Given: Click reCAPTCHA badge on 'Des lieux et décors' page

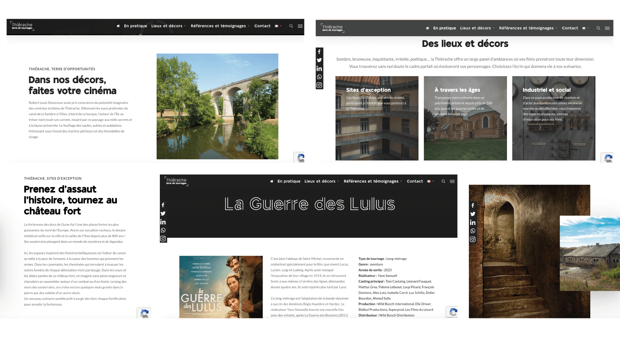Looking at the screenshot, I should click(x=607, y=158).
